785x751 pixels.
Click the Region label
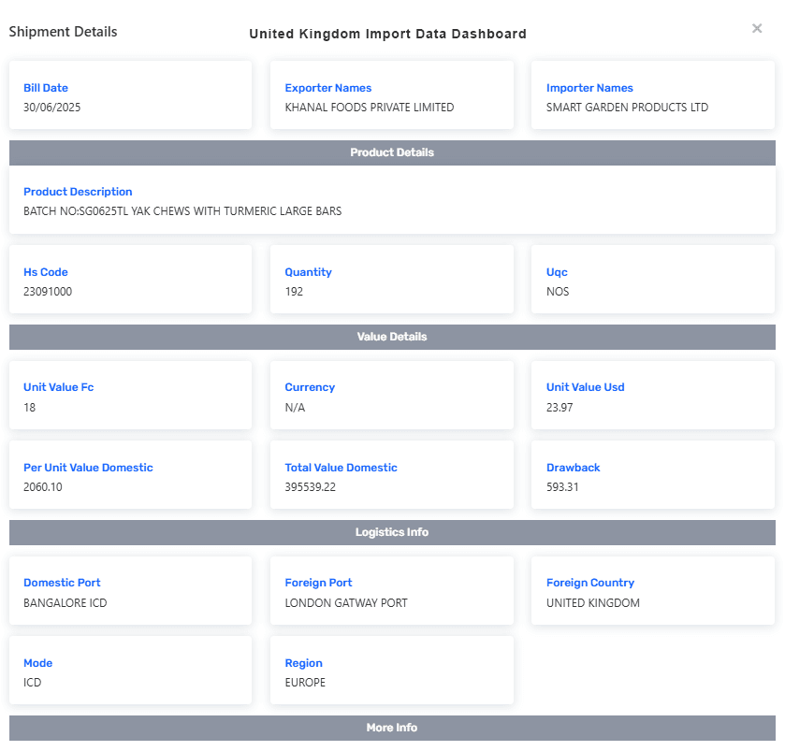[x=303, y=663]
